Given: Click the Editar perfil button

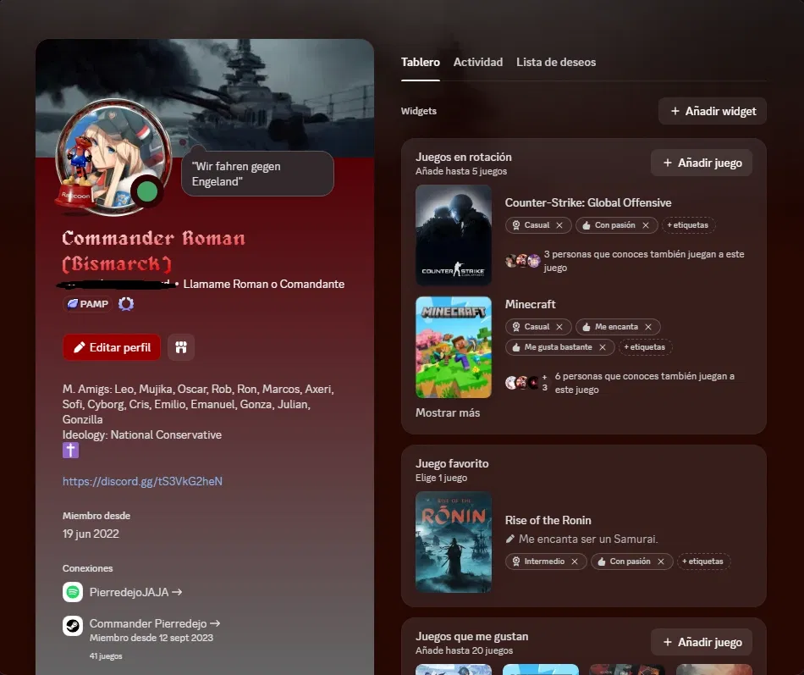Looking at the screenshot, I should coord(112,347).
